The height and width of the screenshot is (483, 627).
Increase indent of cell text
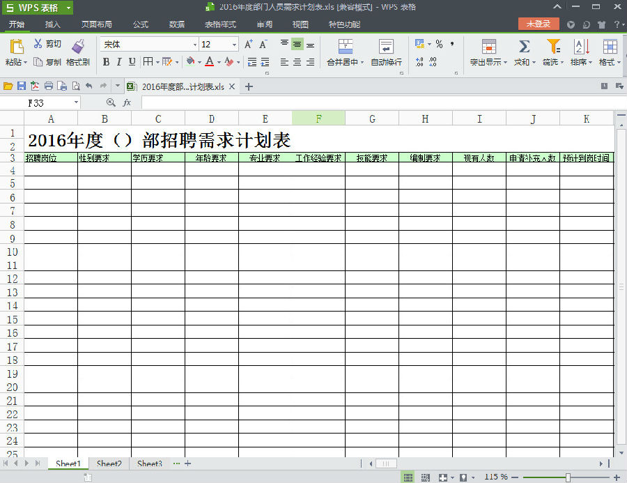[265, 62]
